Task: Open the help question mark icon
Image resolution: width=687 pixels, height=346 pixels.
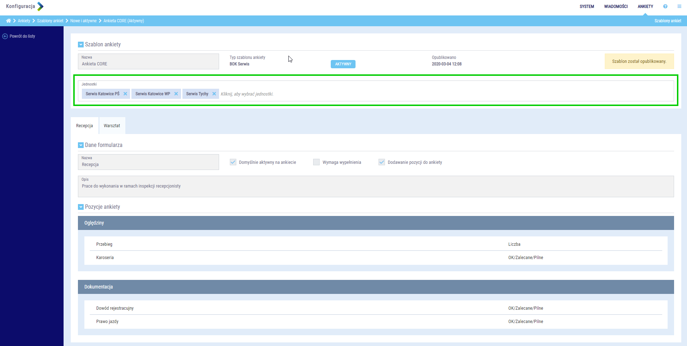Action: (665, 6)
